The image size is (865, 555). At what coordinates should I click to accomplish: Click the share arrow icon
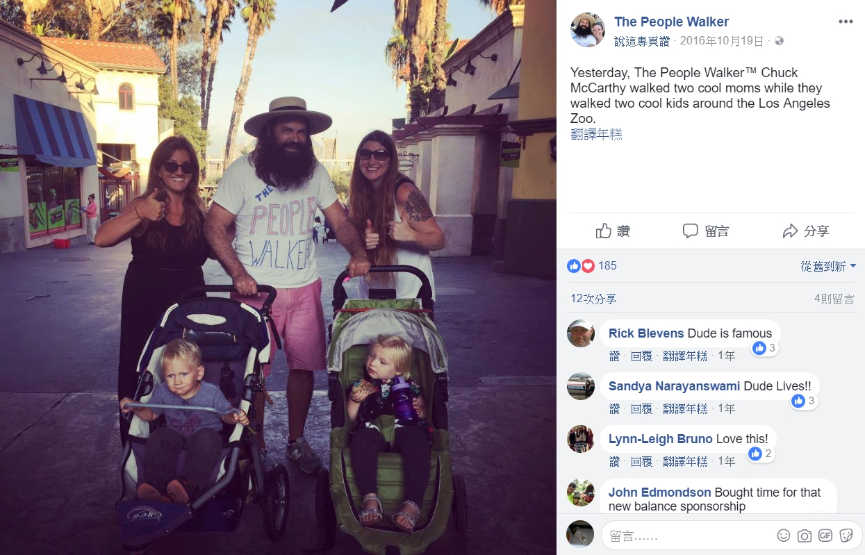click(790, 231)
